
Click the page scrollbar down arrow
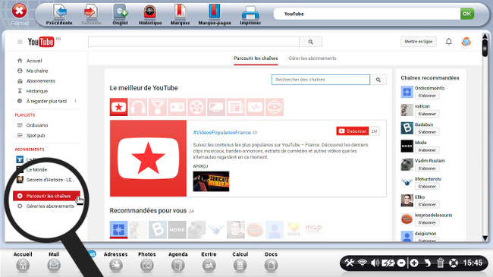pos(485,238)
